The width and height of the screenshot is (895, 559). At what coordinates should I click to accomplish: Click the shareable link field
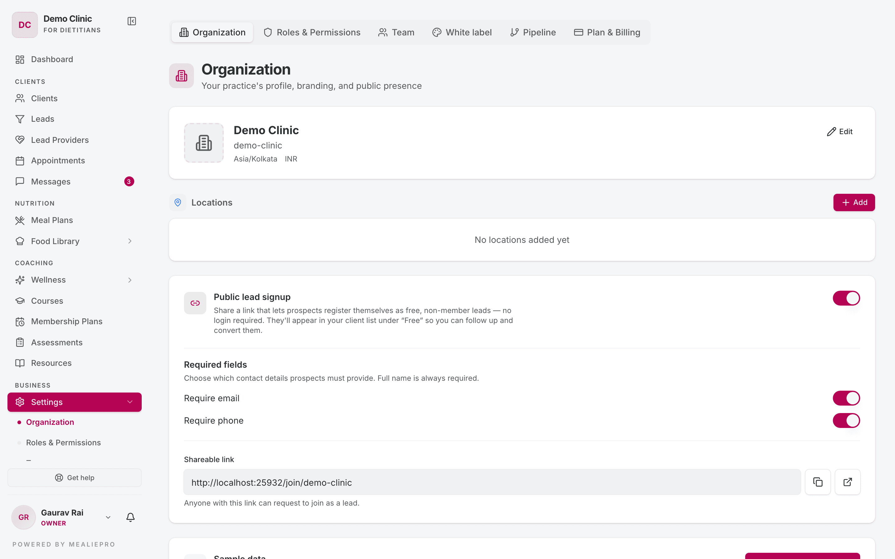(x=492, y=482)
